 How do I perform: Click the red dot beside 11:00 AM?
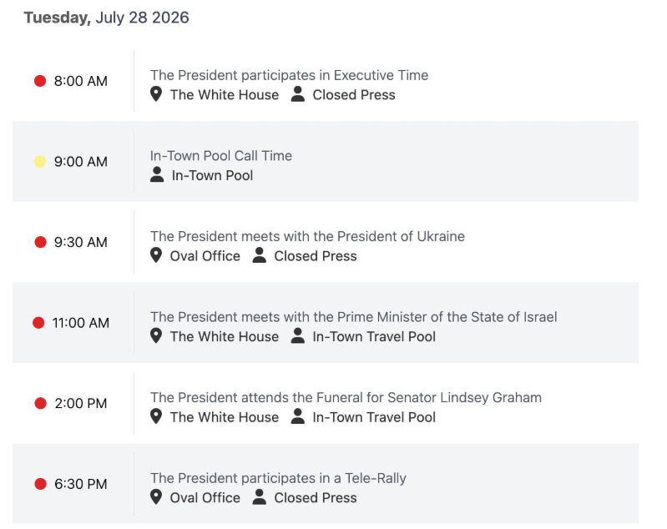38,323
